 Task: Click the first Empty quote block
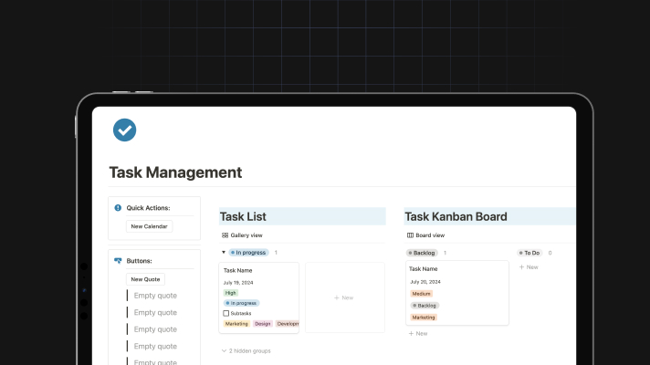(x=154, y=296)
